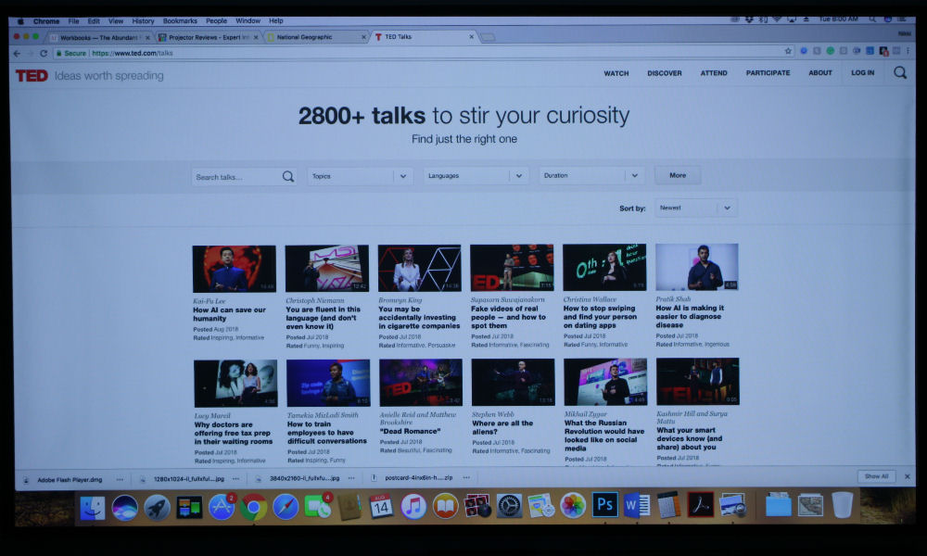This screenshot has width=927, height=556.
Task: Submit search with the talks search magnifier
Action: [x=288, y=177]
